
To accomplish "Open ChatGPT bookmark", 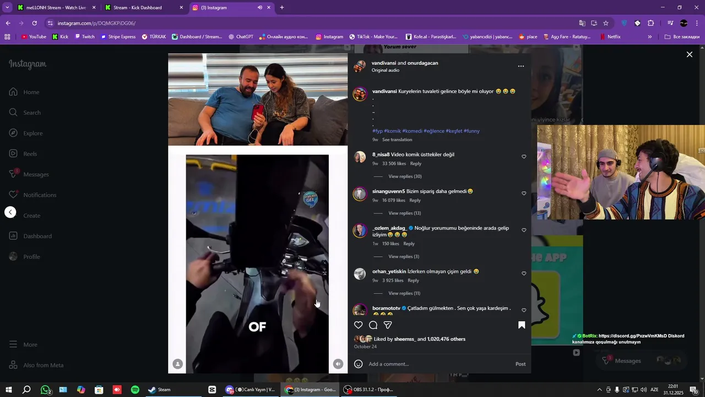I will coord(241,37).
